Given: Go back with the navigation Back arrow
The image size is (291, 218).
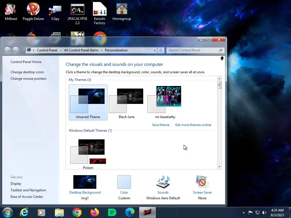Looking at the screenshot, I should (x=7, y=50).
